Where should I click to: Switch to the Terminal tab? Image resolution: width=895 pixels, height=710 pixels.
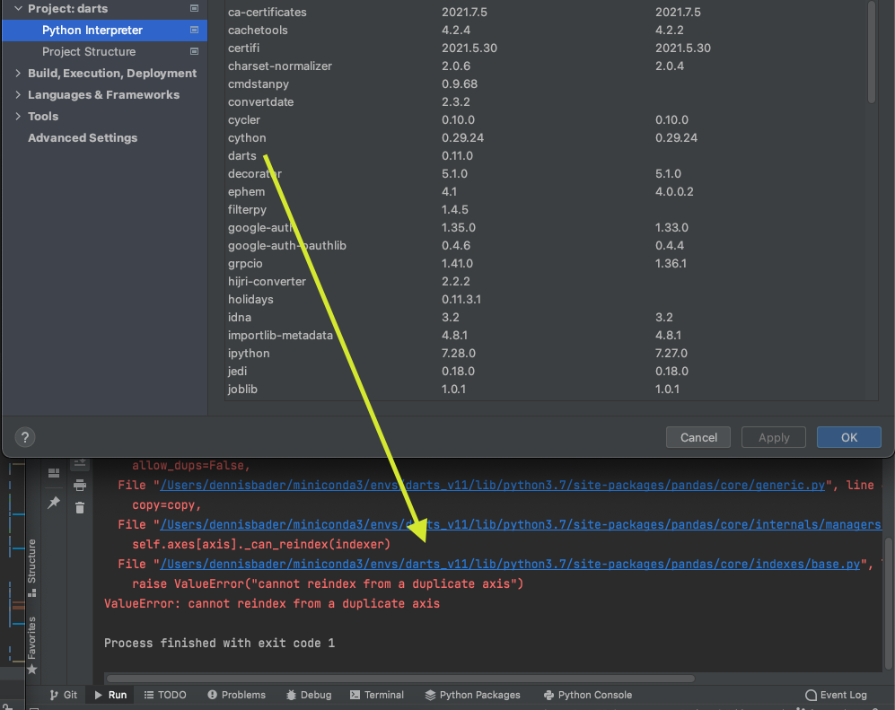377,694
